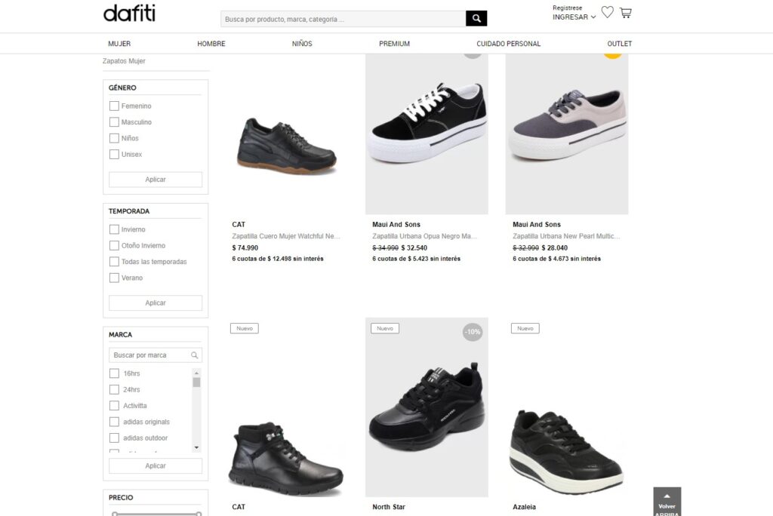Check the Niños gender filter
Viewport: 773px width, 516px height.
[114, 139]
